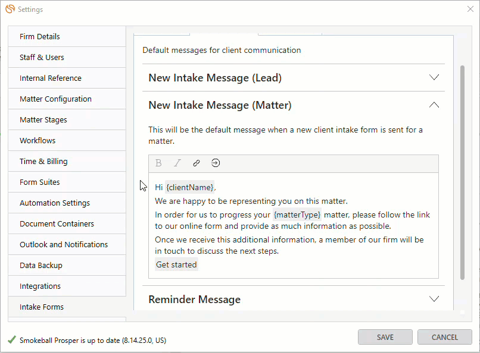The width and height of the screenshot is (480, 353).
Task: Open Automation Settings from the sidebar
Action: (x=67, y=203)
